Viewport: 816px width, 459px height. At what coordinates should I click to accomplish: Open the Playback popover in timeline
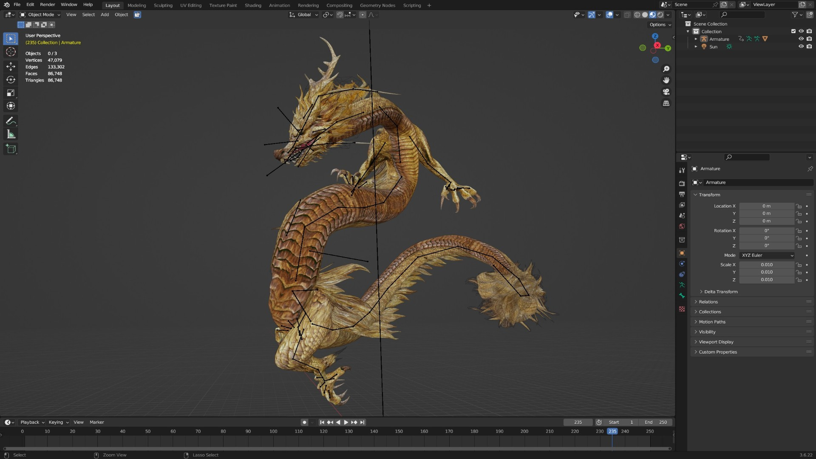click(32, 422)
